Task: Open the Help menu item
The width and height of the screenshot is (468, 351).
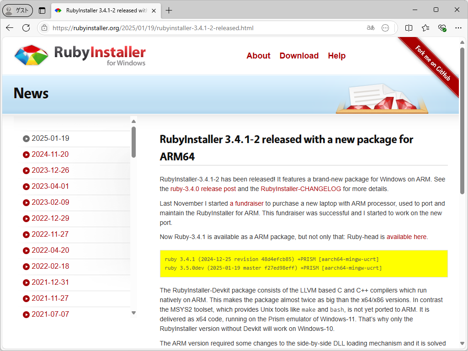Action: [x=337, y=56]
